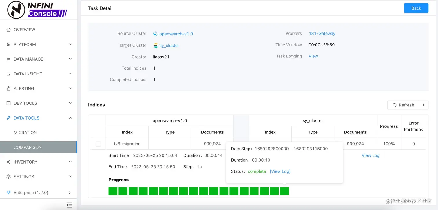The height and width of the screenshot is (210, 438).
Task: Click the Duration value 00:00:44
Action: coord(213,155)
